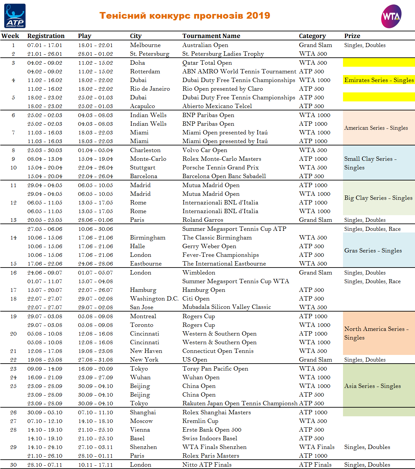Screen dimensions: 415x469
Task: Select the 'Emirates Series - Singles' prize cell
Action: click(379, 80)
